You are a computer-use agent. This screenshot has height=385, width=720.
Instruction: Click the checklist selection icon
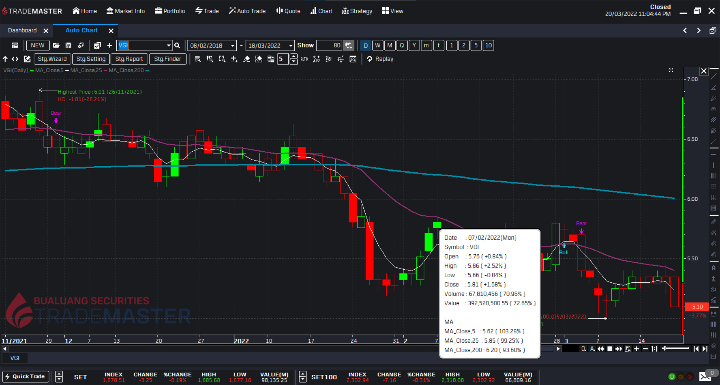coord(97,45)
